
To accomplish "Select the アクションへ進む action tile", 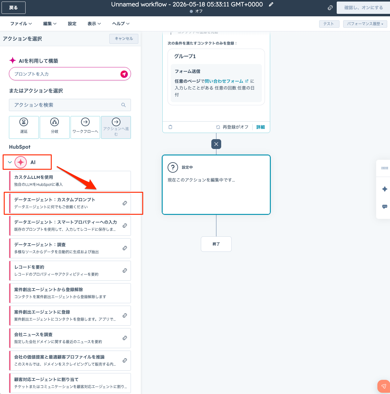I will (x=116, y=127).
